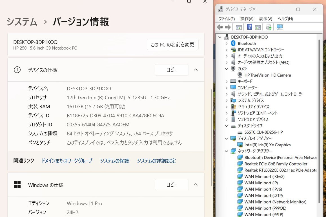Collapse the ディスプレイ アダプター category

pos(227,138)
